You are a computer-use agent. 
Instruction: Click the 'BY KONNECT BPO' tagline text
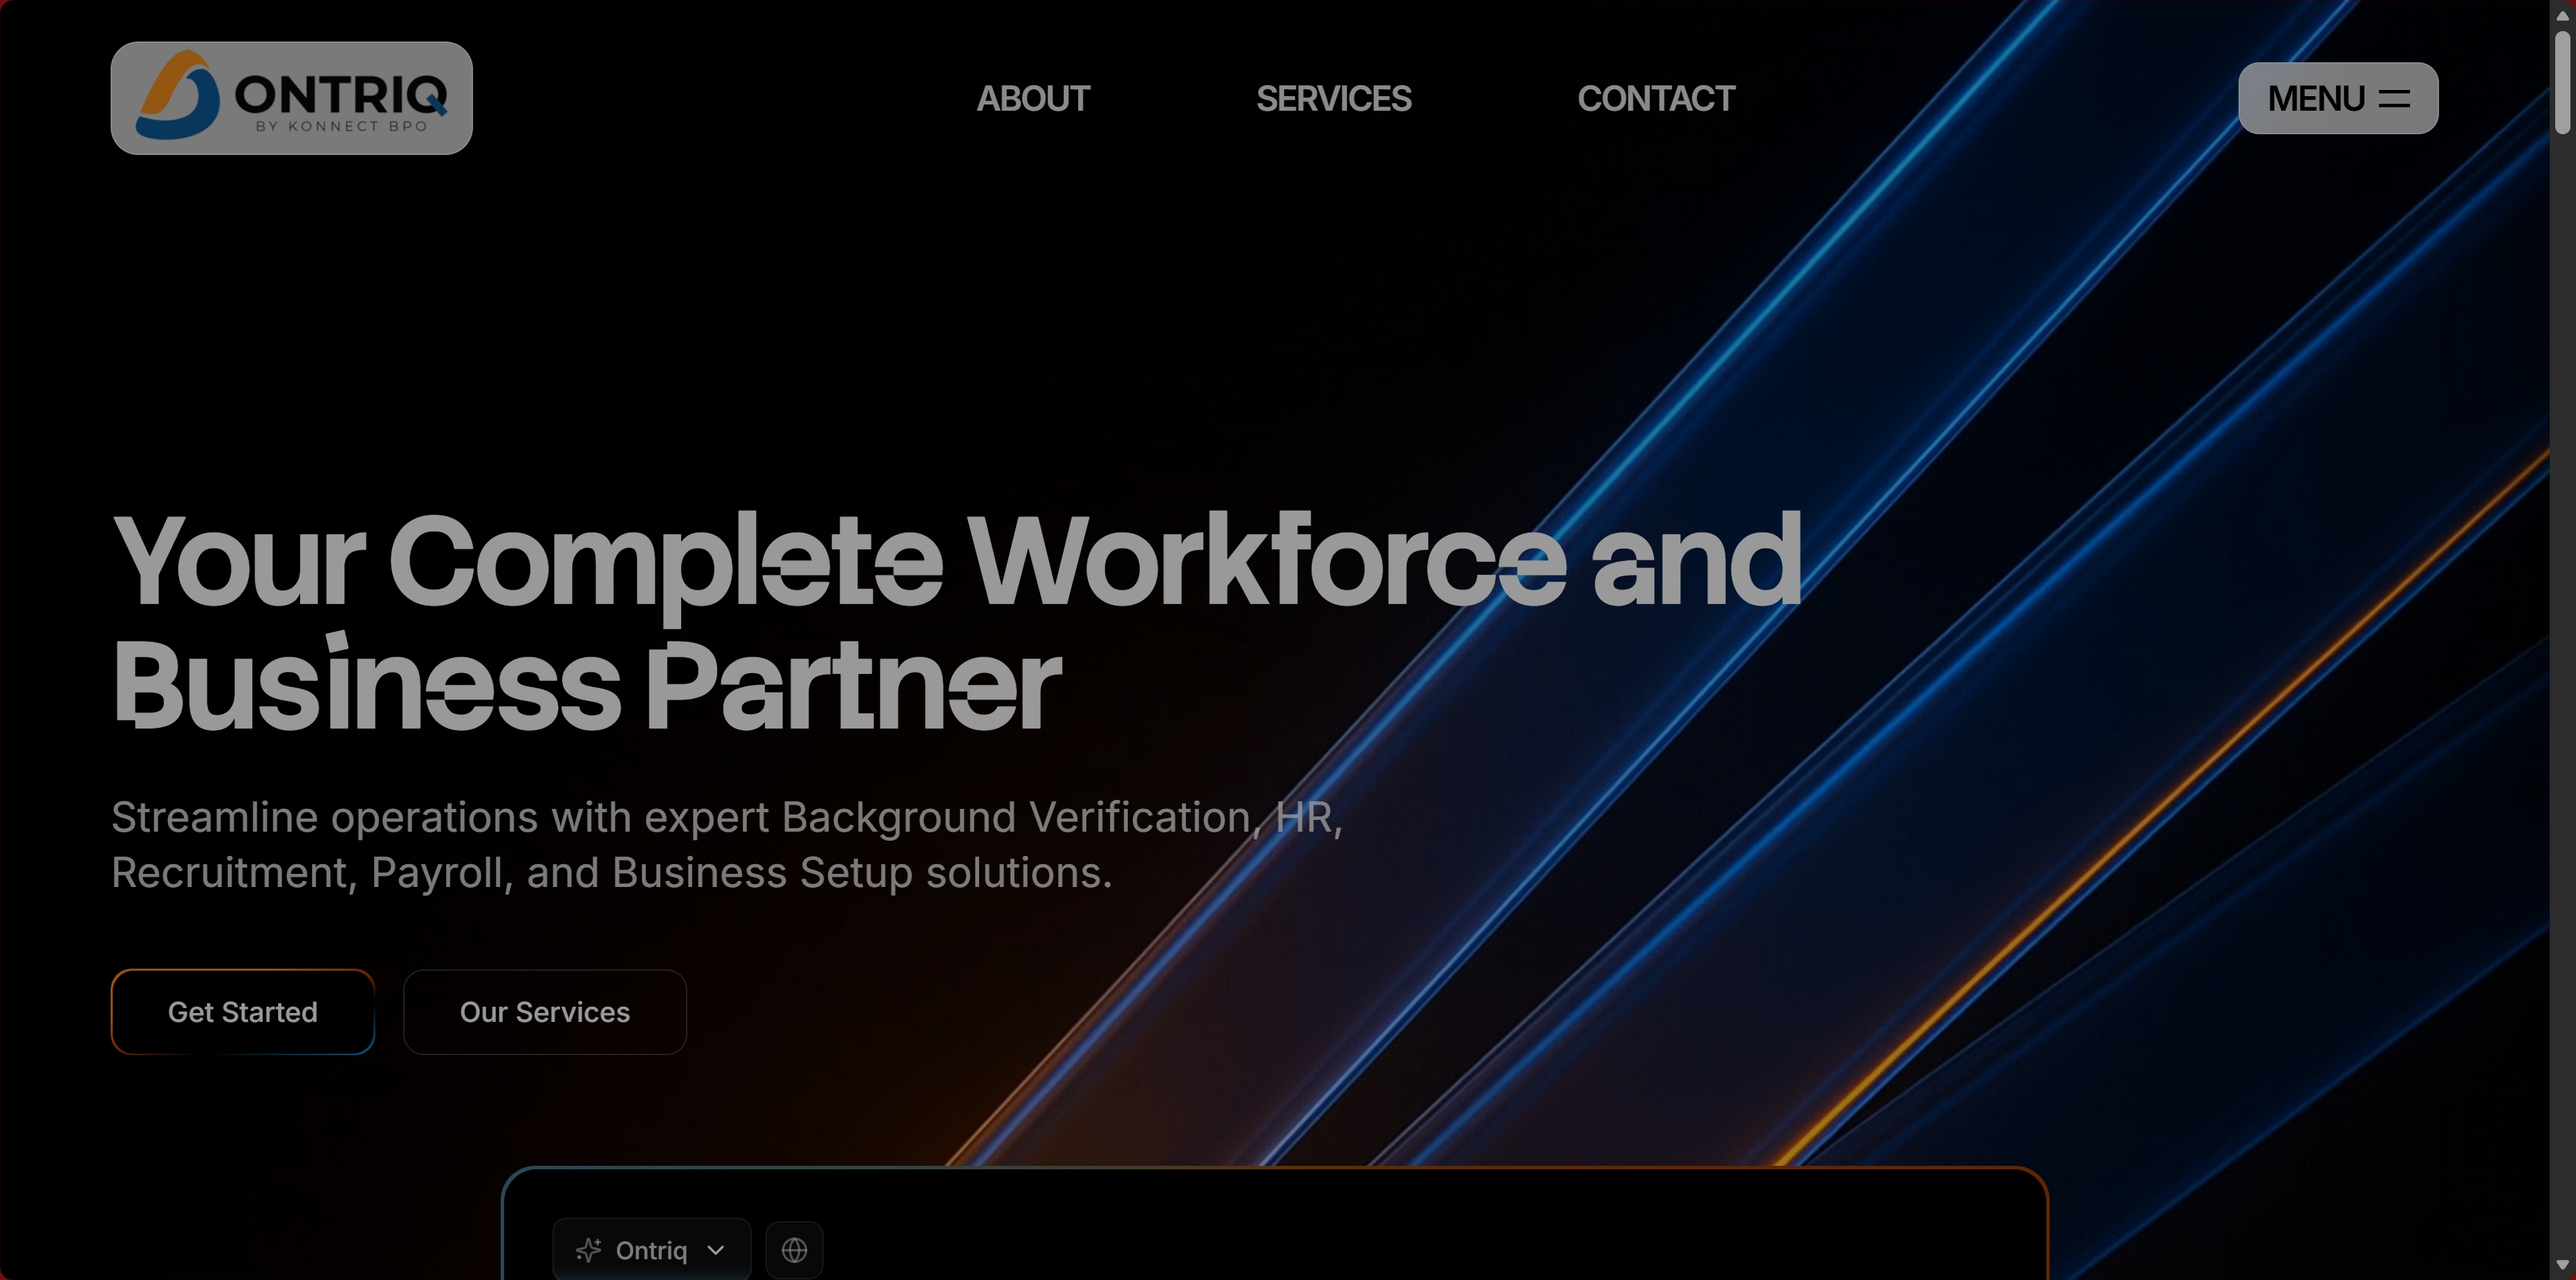(341, 126)
